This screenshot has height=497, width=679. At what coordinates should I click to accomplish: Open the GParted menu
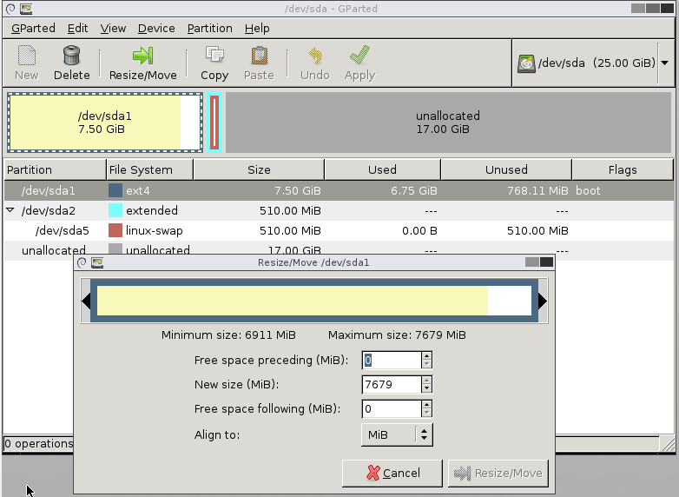[33, 28]
